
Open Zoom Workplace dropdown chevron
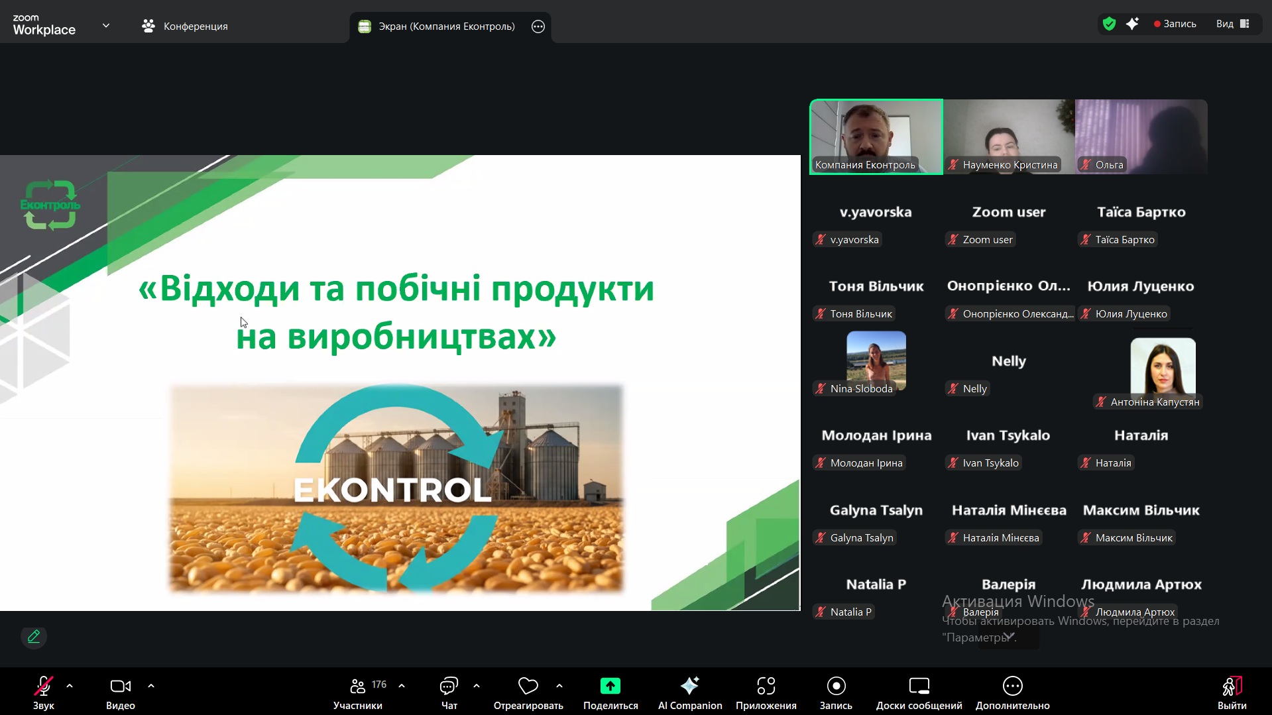point(106,26)
